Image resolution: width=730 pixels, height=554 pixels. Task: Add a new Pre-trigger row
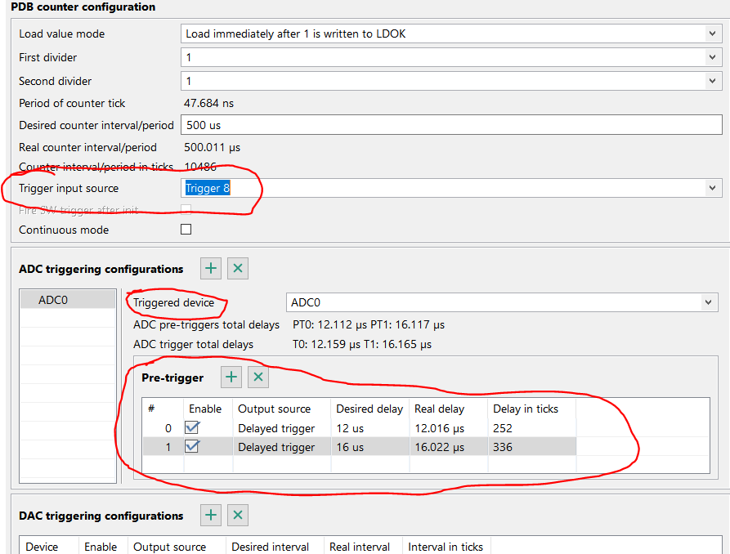[x=230, y=377]
